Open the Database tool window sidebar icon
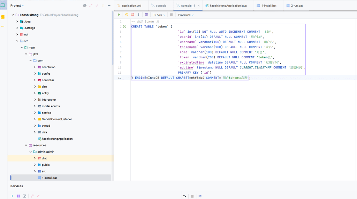This screenshot has height=199, width=357. pos(3,17)
